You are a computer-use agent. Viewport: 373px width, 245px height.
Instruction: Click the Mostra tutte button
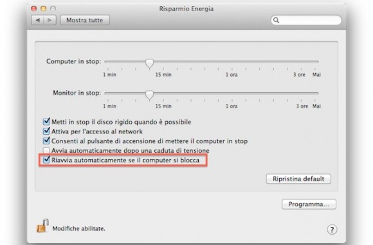coord(85,20)
